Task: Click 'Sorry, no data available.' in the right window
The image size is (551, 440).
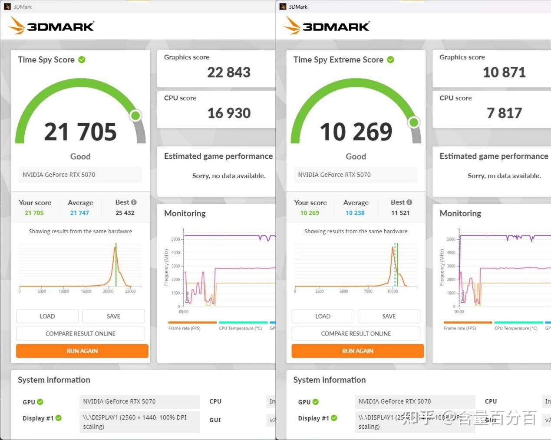Action: point(504,176)
